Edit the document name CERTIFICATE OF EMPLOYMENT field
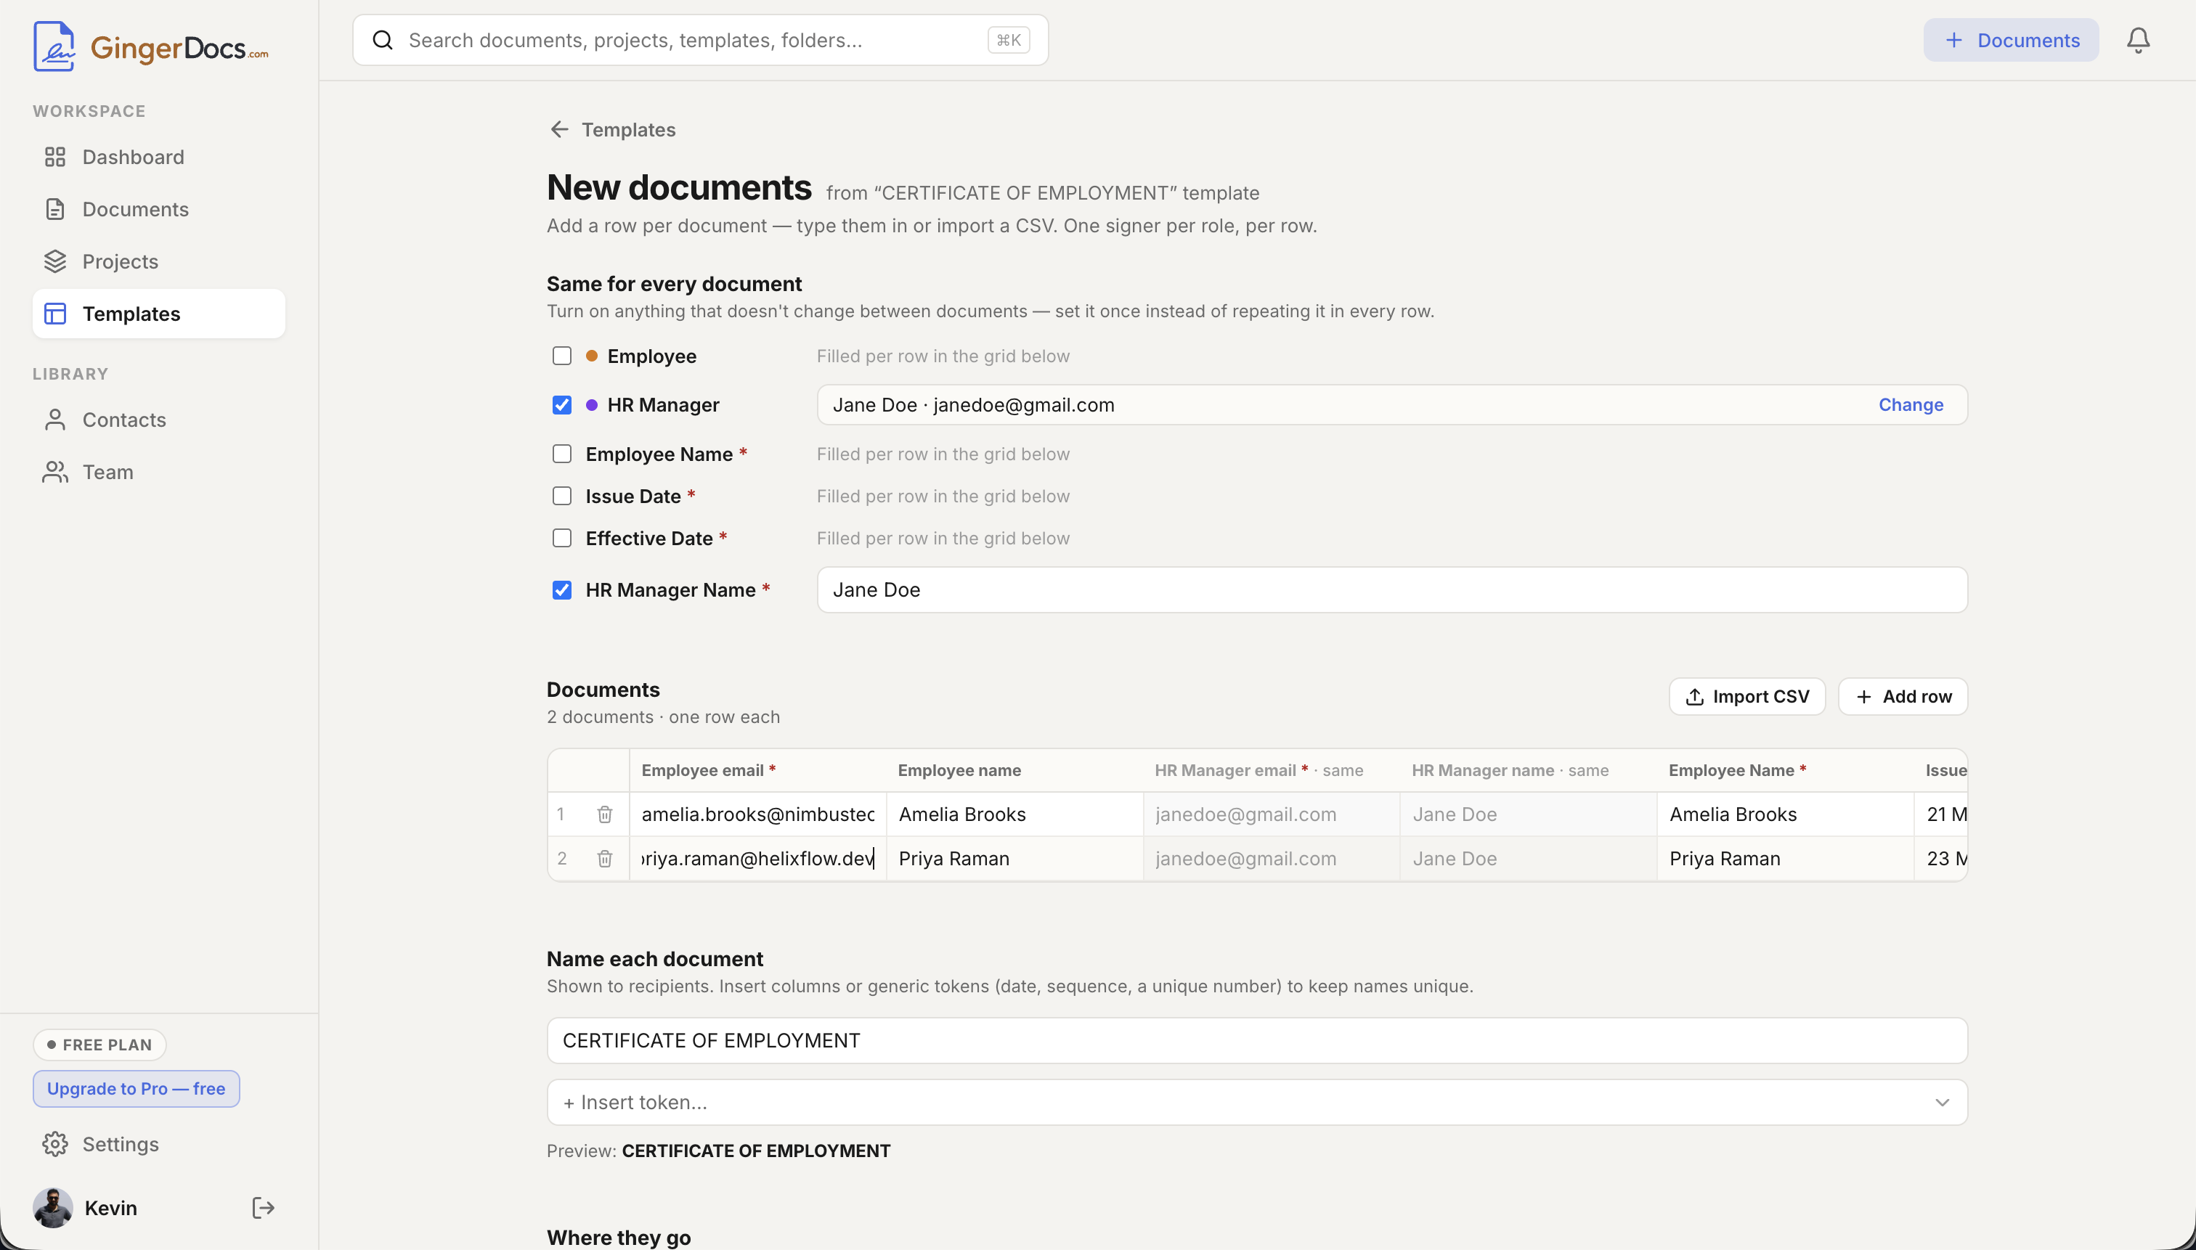Viewport: 2196px width, 1250px height. point(1256,1040)
